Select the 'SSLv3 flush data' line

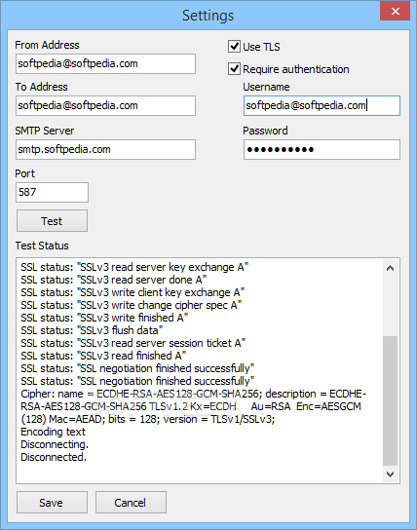(92, 330)
